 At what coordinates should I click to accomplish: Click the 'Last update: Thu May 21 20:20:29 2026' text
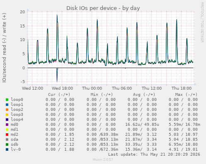(x=154, y=154)
